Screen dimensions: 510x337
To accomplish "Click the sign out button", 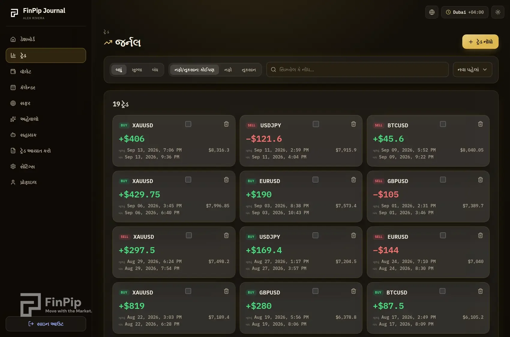I will click(46, 324).
